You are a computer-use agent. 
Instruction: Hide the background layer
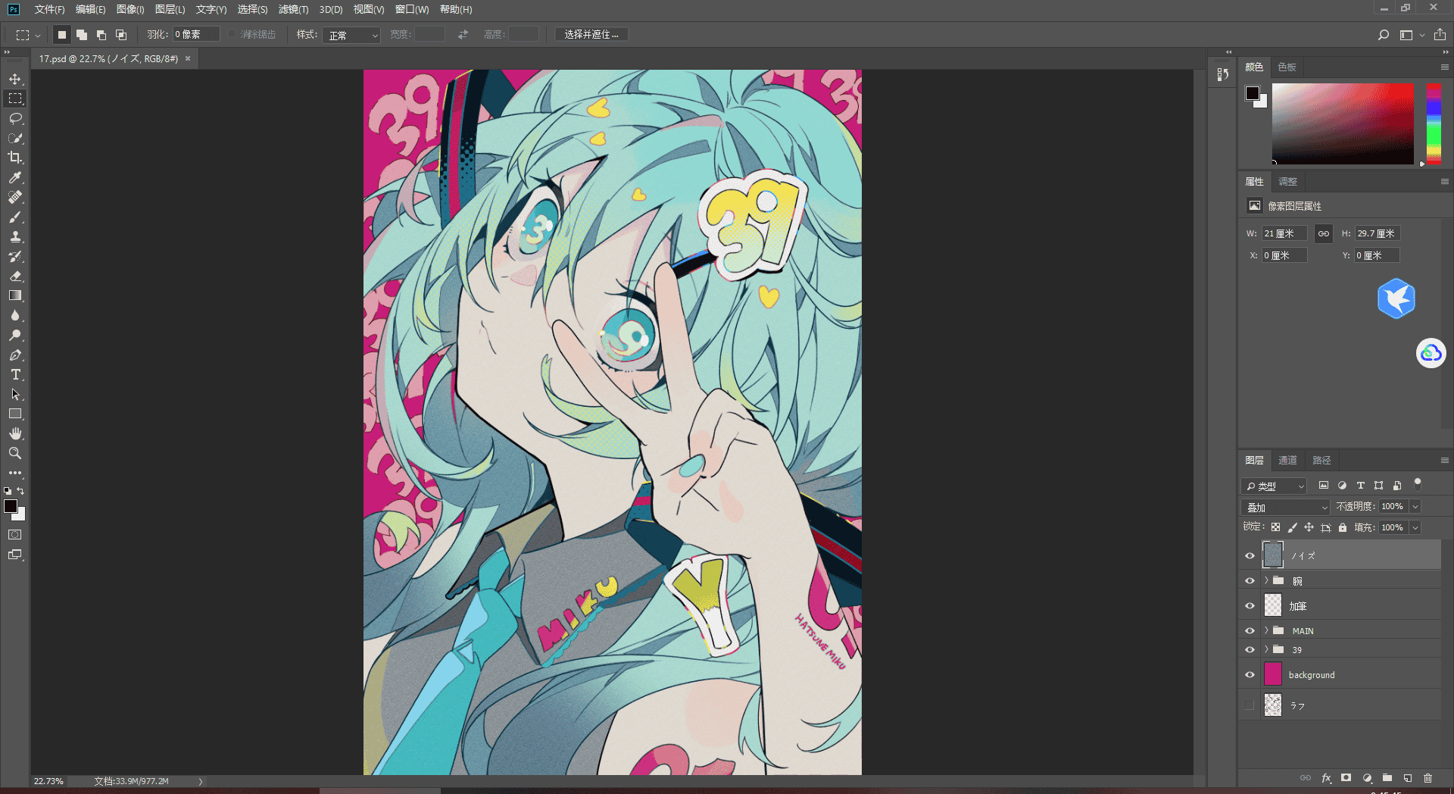coord(1250,675)
